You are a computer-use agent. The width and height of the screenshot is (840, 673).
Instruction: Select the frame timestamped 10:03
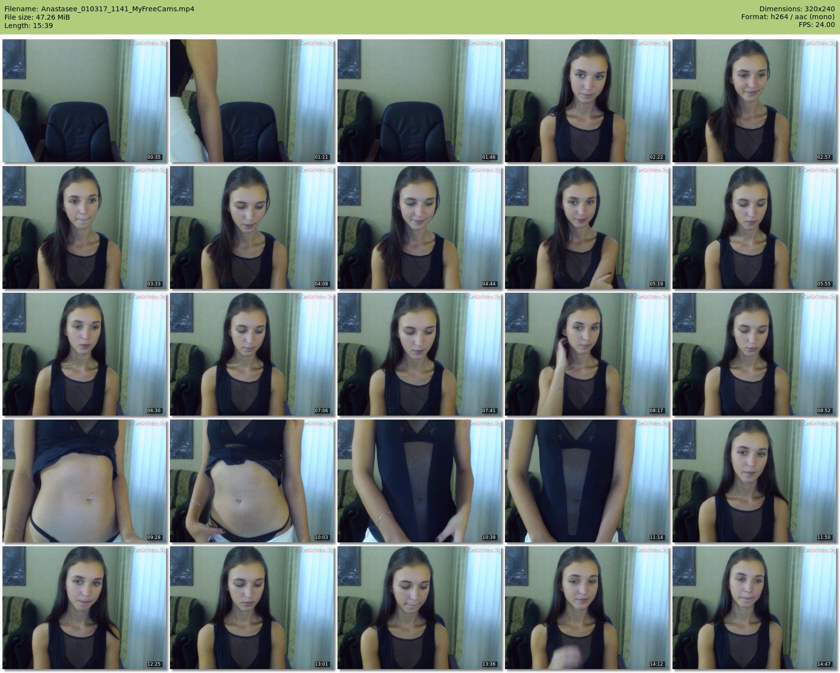click(x=252, y=481)
